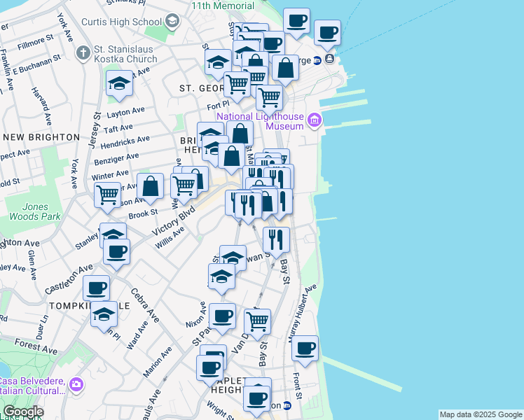The height and width of the screenshot is (420, 524).
Task: Click the NEW BRIGHTON neighborhood label
Action: (42, 137)
